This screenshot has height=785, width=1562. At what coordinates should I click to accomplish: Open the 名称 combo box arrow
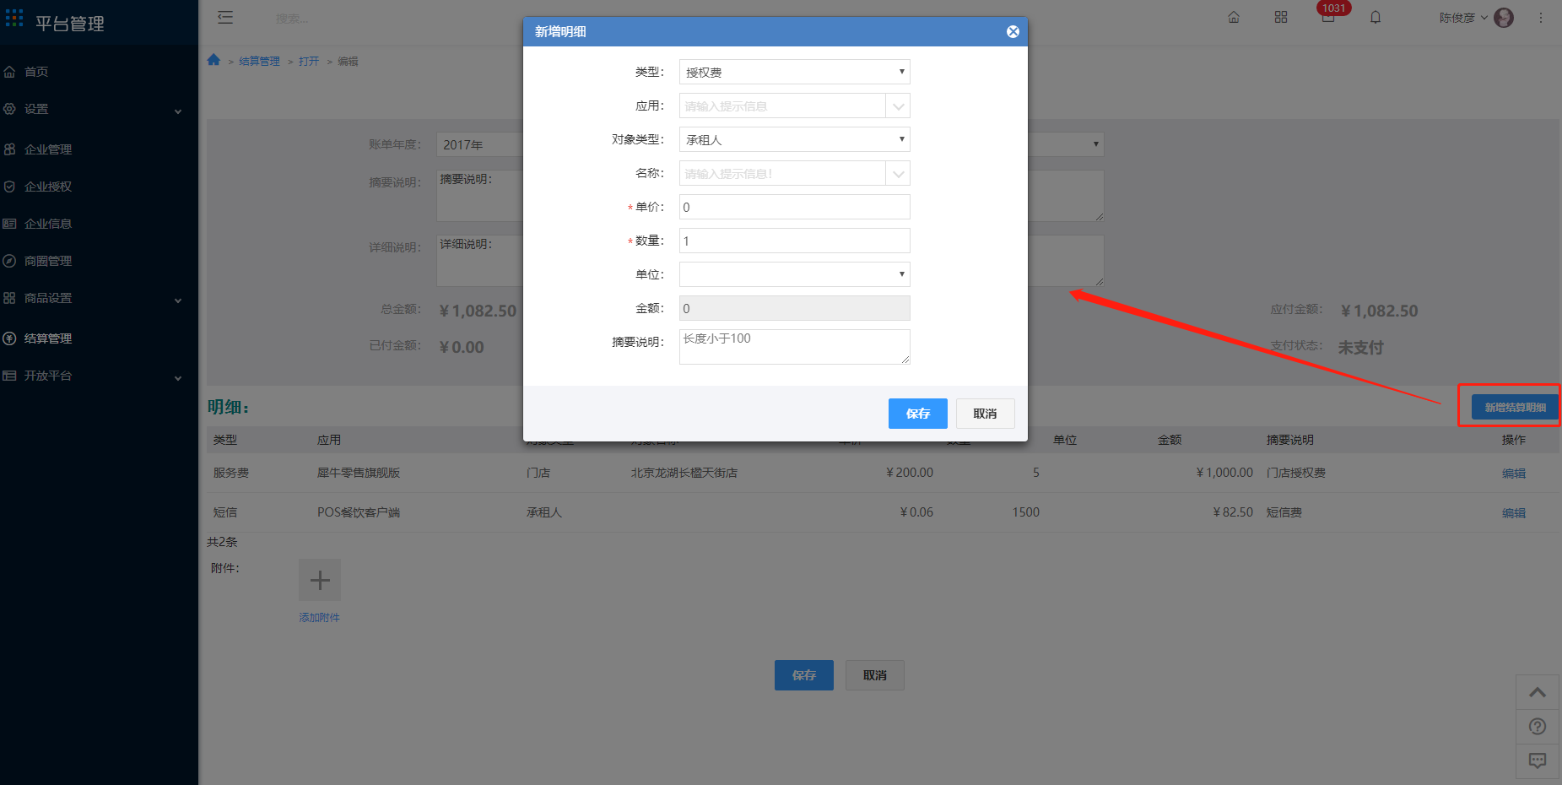[898, 174]
